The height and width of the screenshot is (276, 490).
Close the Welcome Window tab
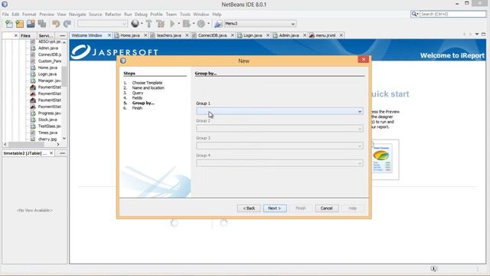(109, 35)
